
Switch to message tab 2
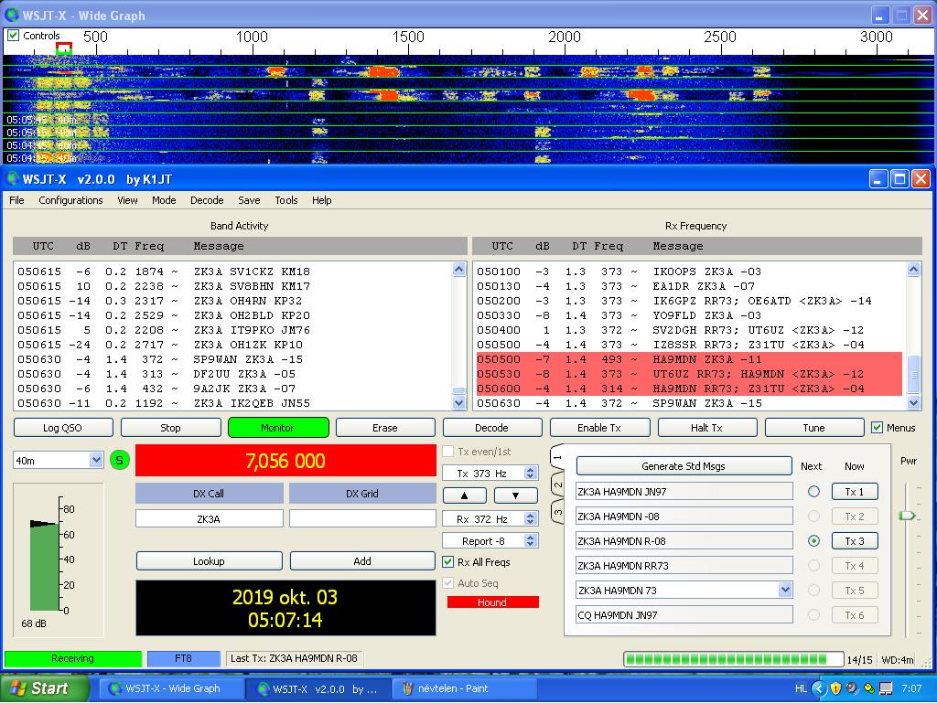tap(557, 485)
